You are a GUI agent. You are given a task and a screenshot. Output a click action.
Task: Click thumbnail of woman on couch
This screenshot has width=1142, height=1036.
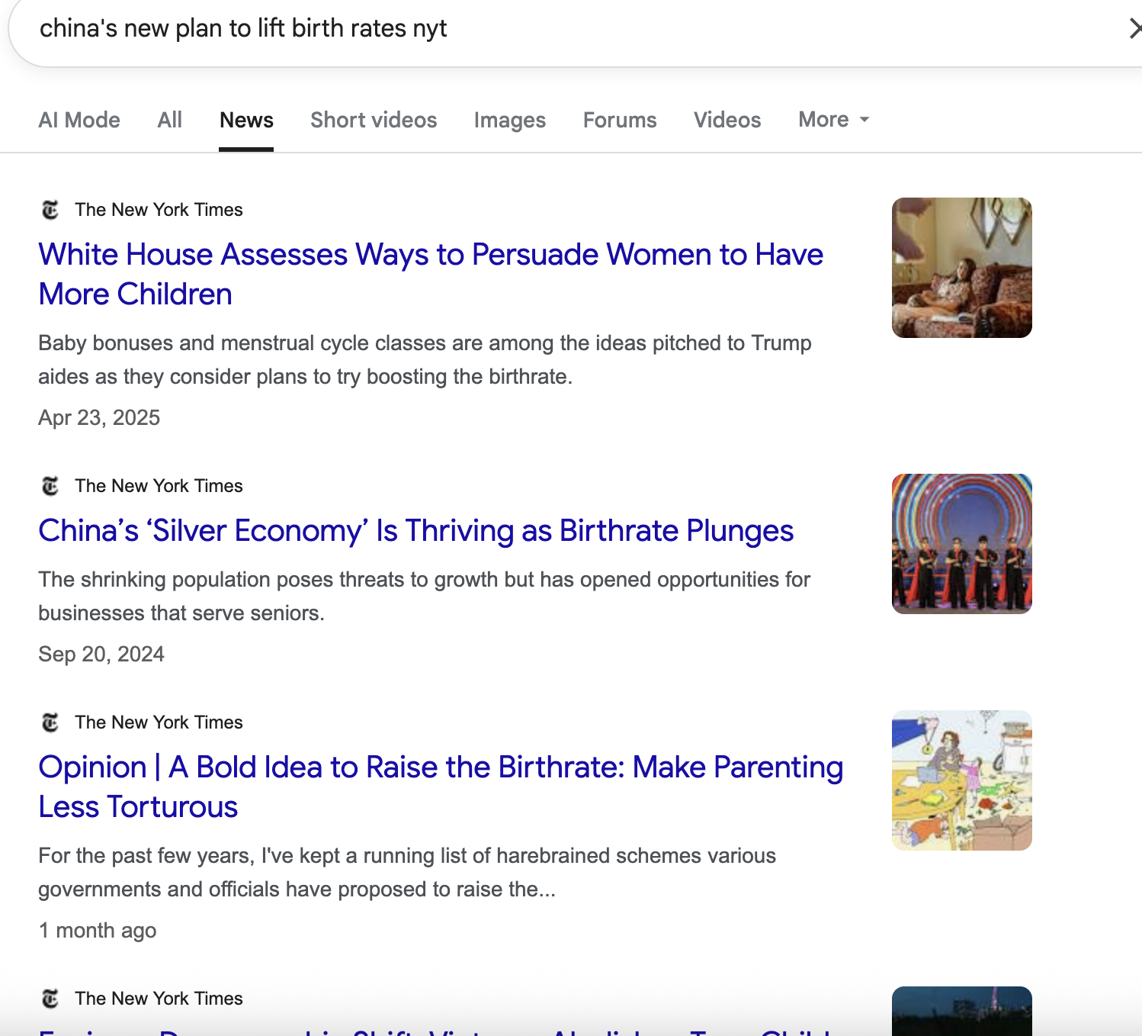click(962, 268)
